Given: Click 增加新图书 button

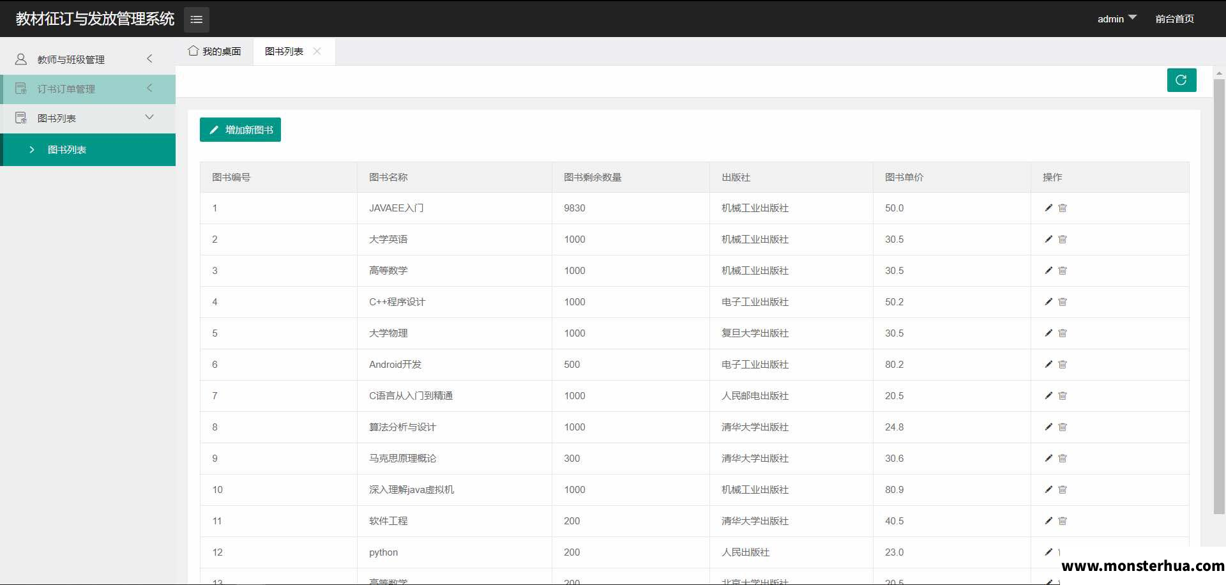Looking at the screenshot, I should click(x=240, y=130).
